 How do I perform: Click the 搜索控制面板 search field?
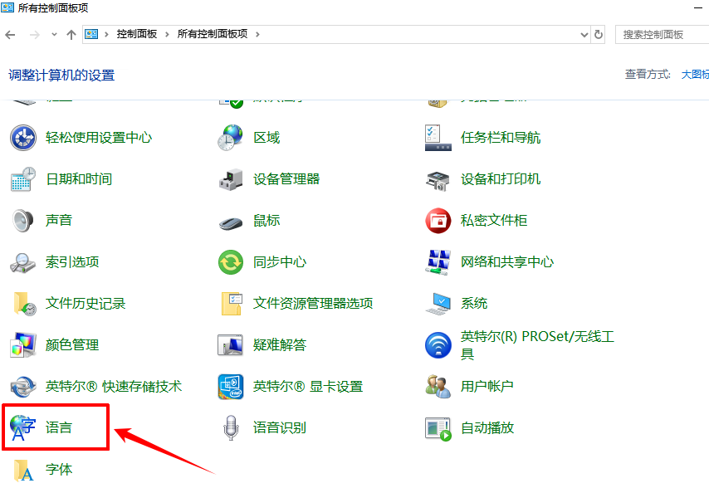pos(662,35)
